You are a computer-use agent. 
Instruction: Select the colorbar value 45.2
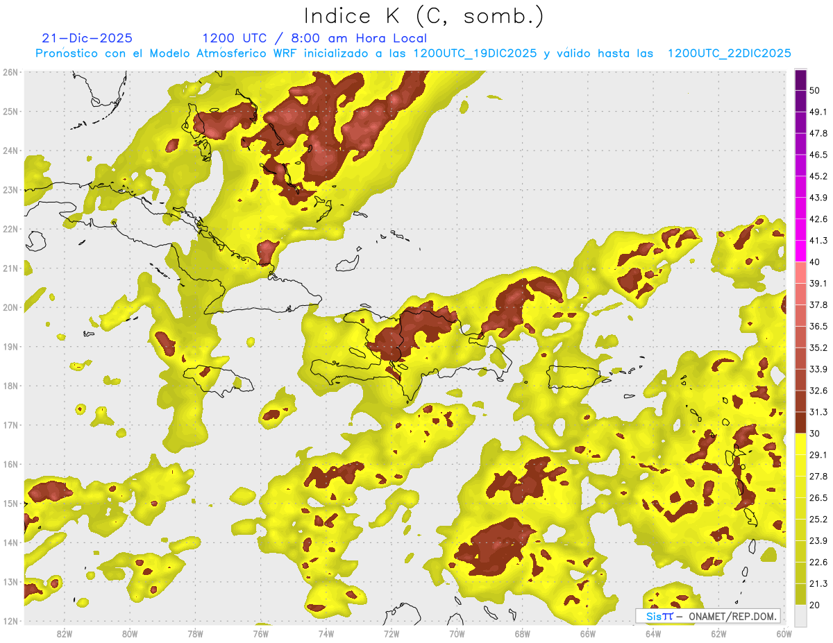(x=818, y=176)
